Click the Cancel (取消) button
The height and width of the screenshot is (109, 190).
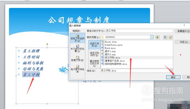pos(186,77)
